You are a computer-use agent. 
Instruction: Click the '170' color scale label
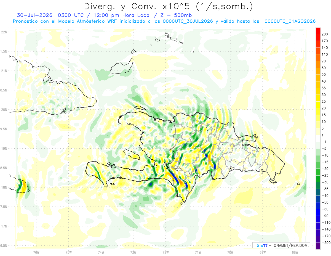(x=325, y=41)
